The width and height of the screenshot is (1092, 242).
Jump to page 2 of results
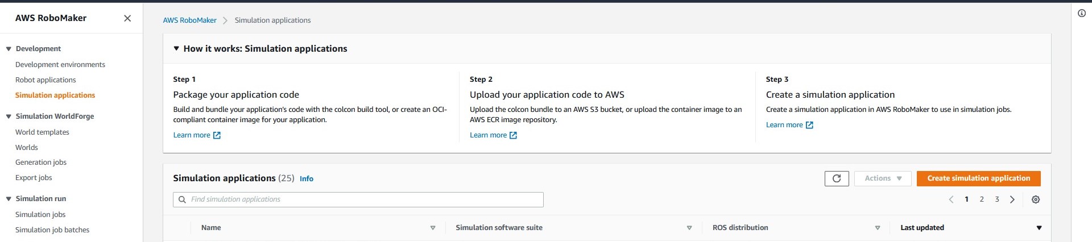click(982, 199)
